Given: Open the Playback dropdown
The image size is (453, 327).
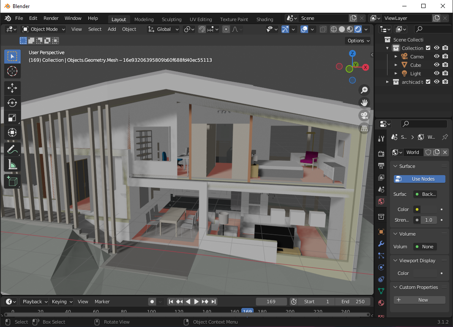Looking at the screenshot, I should pos(35,302).
